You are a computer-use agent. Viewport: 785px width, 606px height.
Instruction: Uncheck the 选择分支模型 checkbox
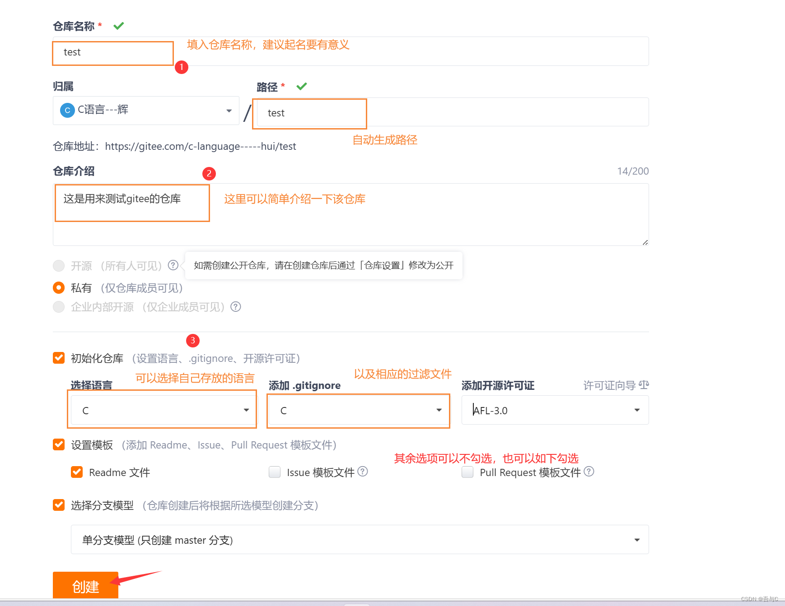59,505
